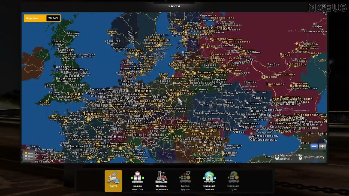Select Tbilisi city label
The width and height of the screenshot is (349, 196).
[322, 134]
